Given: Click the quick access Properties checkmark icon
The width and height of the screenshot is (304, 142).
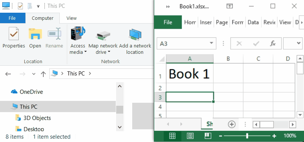Looking at the screenshot, I should pos(21,6).
